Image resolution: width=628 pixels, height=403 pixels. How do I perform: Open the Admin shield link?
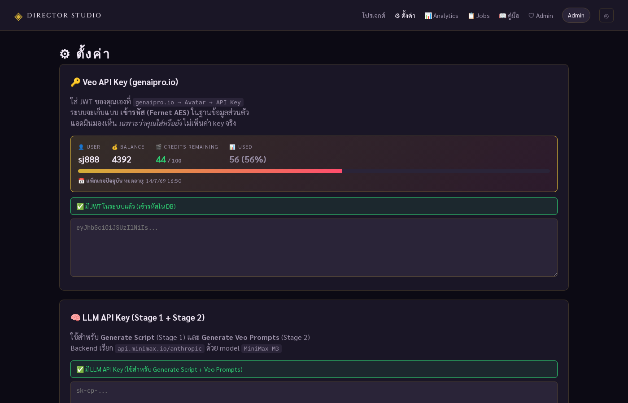point(541,16)
